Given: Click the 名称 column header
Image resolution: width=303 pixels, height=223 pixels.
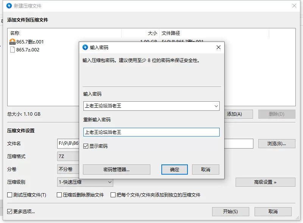Looking at the screenshot, I should pyautogui.click(x=64, y=33).
